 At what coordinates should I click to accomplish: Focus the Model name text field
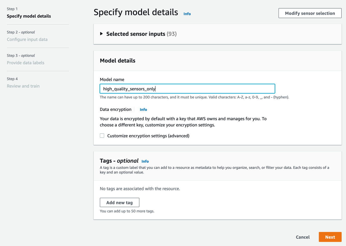tap(187, 89)
